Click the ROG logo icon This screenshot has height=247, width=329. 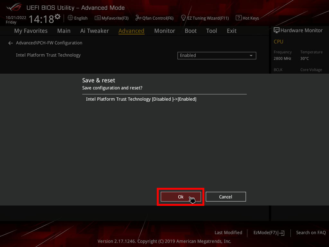[14, 7]
